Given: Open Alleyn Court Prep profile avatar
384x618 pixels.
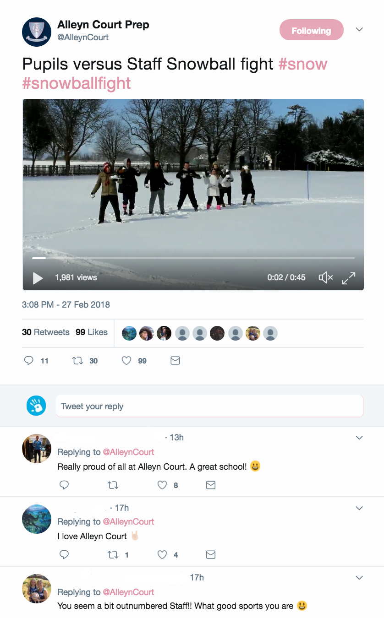Looking at the screenshot, I should [x=37, y=32].
